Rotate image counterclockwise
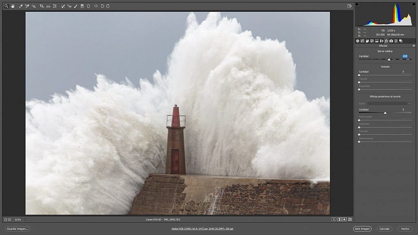 (102, 6)
